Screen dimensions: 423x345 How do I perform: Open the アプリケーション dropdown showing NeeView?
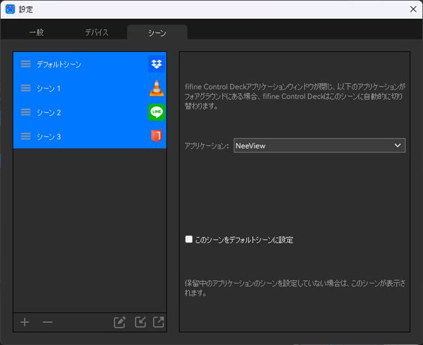(x=319, y=146)
